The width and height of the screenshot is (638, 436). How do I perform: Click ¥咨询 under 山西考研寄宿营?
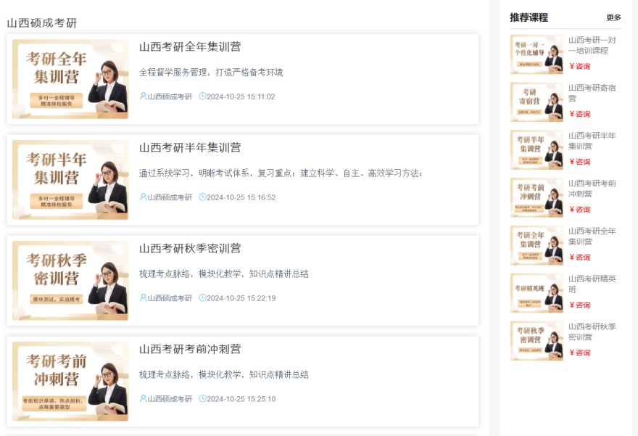tap(580, 114)
